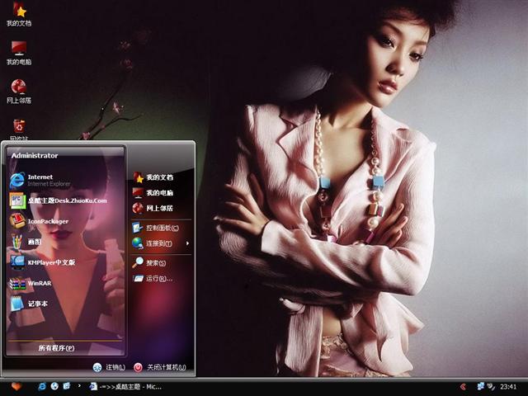528x396 pixels.
Task: Click the network tray icon
Action: click(x=481, y=386)
